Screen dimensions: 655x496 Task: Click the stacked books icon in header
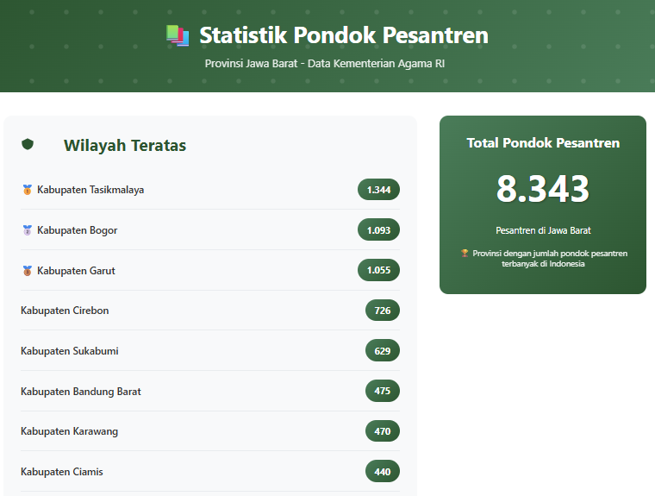pos(178,35)
